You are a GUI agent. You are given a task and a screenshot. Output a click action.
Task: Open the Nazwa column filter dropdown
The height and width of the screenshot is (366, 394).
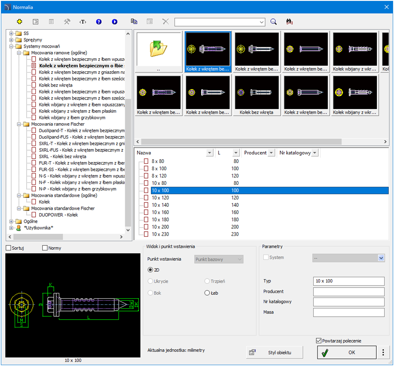tap(209, 153)
